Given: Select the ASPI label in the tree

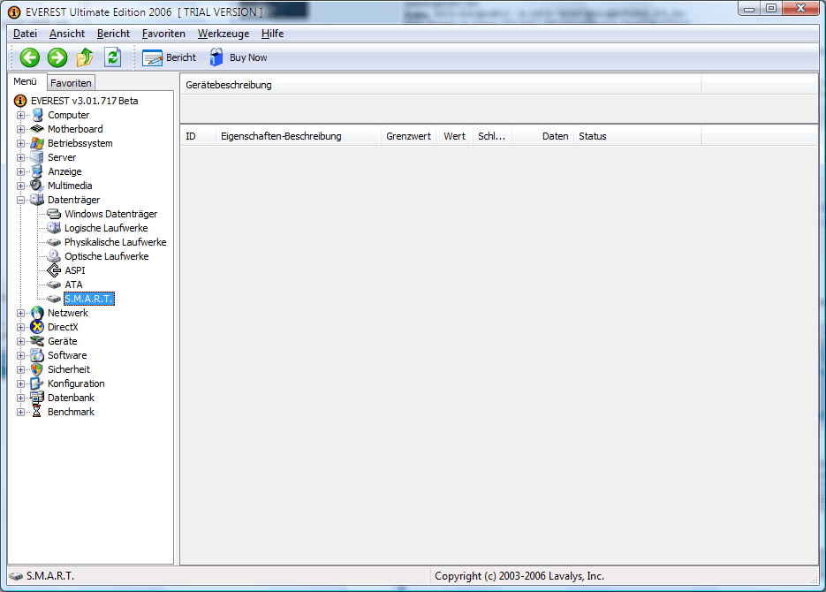Looking at the screenshot, I should 75,270.
